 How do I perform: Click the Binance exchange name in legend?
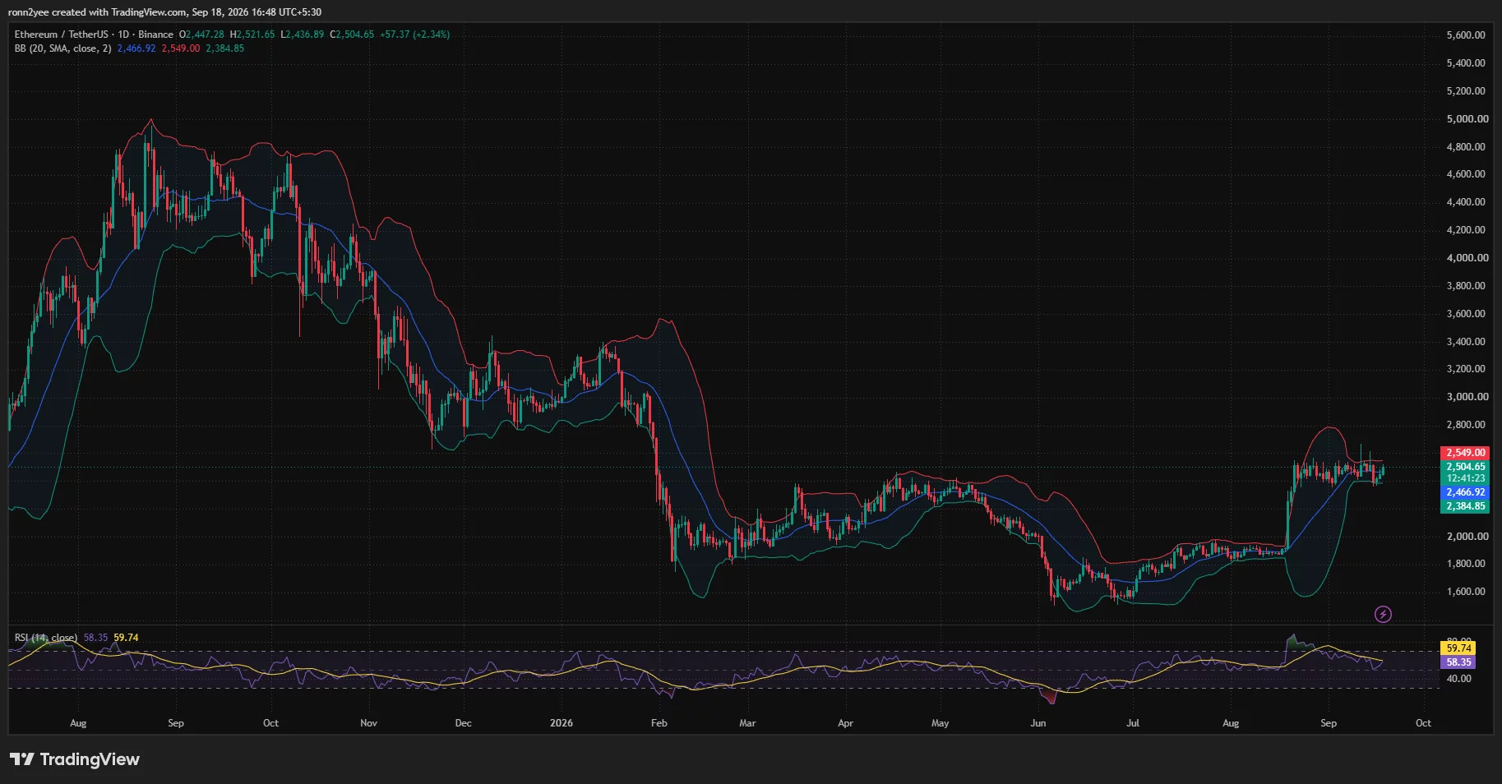[x=155, y=35]
